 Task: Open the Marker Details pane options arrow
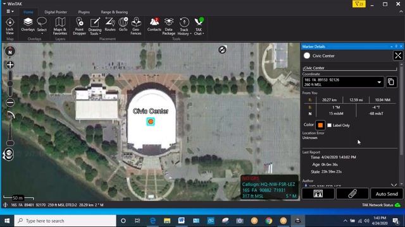click(x=392, y=46)
